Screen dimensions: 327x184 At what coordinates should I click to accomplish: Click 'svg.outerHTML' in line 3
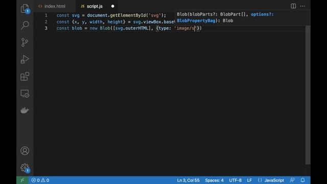tap(132, 28)
